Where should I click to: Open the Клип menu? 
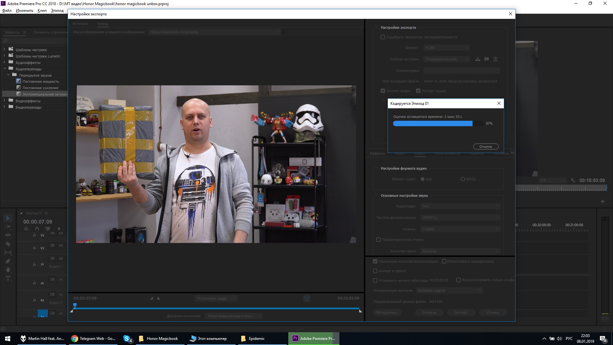tap(42, 11)
